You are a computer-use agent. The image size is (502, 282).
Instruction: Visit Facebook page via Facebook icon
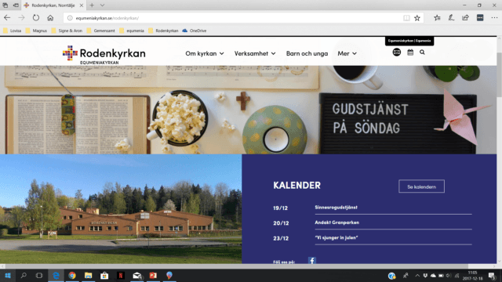[312, 260]
